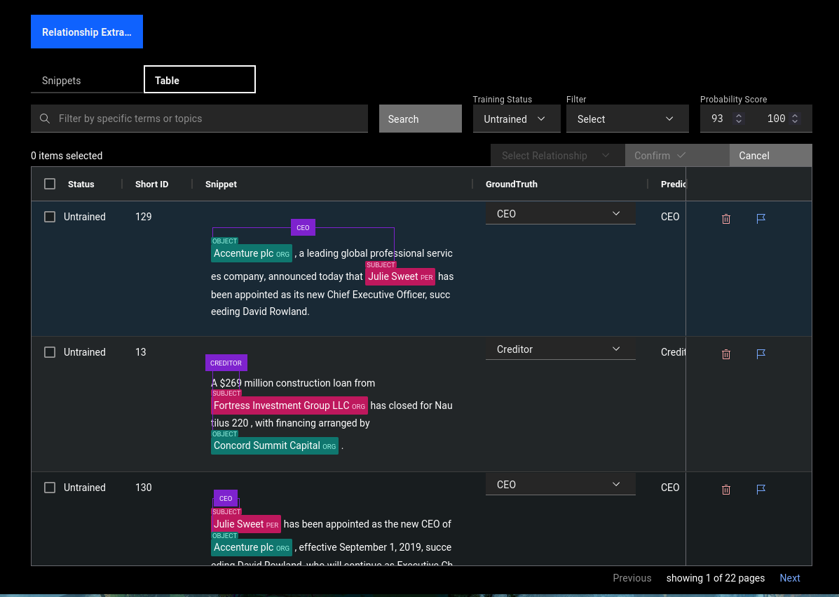Click the magnifier icon in filter field
Screen dimensions: 839x597
(x=45, y=119)
